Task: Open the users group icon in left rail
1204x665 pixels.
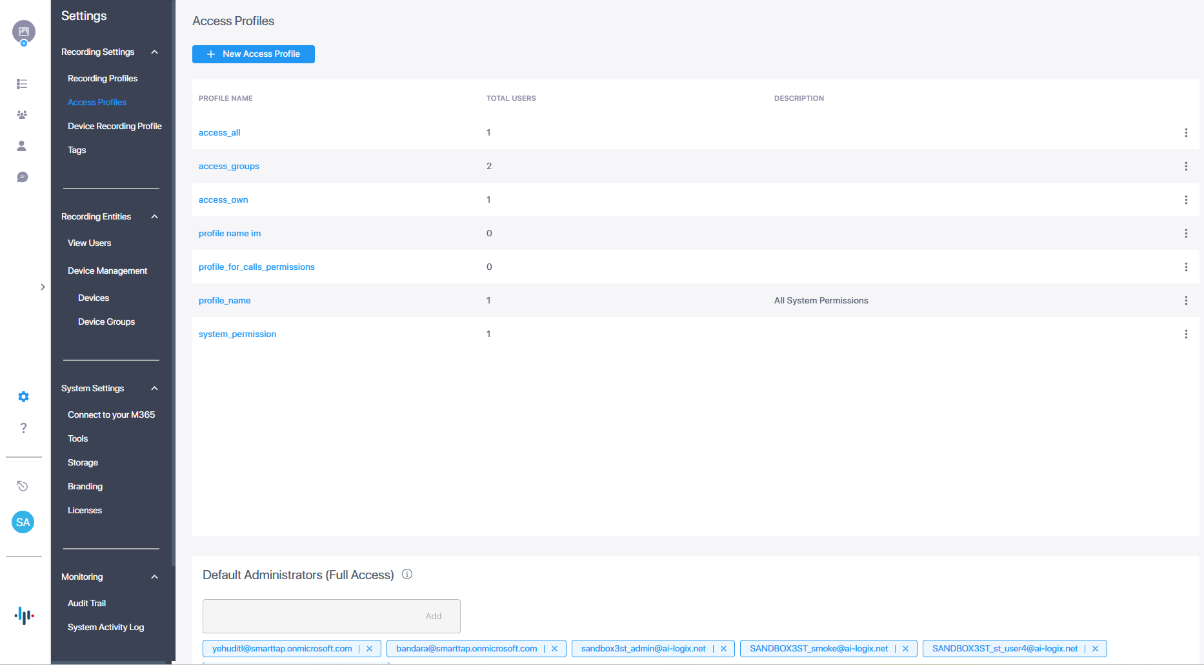Action: (22, 115)
